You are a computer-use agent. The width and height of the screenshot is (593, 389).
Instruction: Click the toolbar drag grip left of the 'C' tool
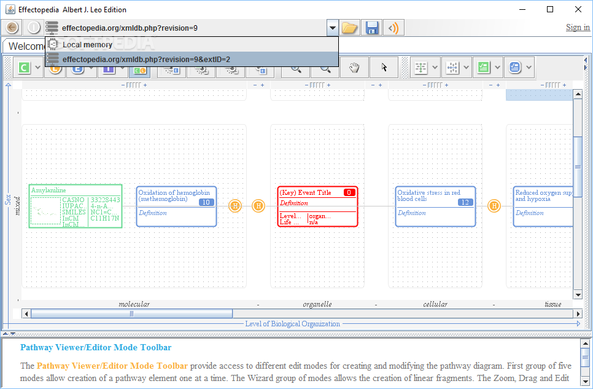[x=7, y=68]
